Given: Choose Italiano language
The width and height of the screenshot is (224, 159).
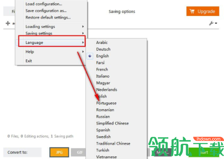Looking at the screenshot, I should [x=116, y=76].
